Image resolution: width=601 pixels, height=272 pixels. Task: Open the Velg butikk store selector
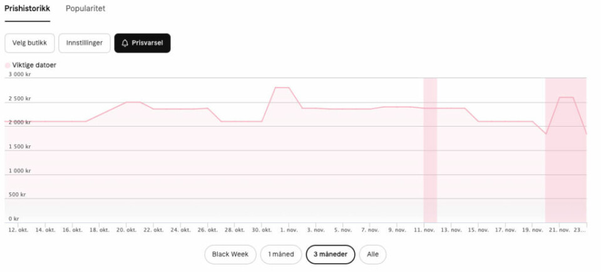pos(29,43)
